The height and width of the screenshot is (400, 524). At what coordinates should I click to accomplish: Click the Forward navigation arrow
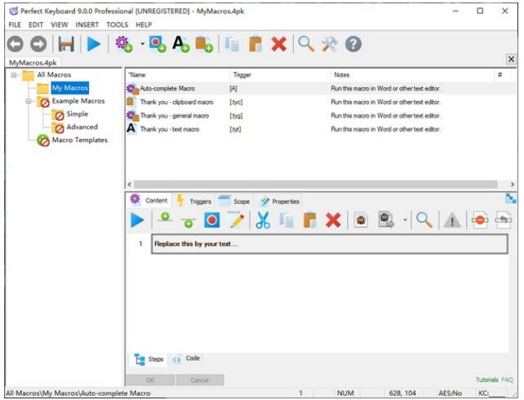(x=38, y=44)
